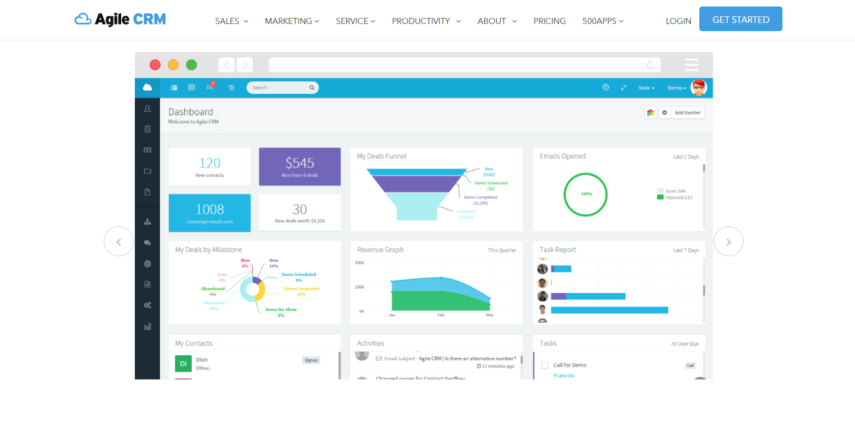Open the Demo user dropdown
Viewport: 855px width, 422px height.
click(x=676, y=88)
